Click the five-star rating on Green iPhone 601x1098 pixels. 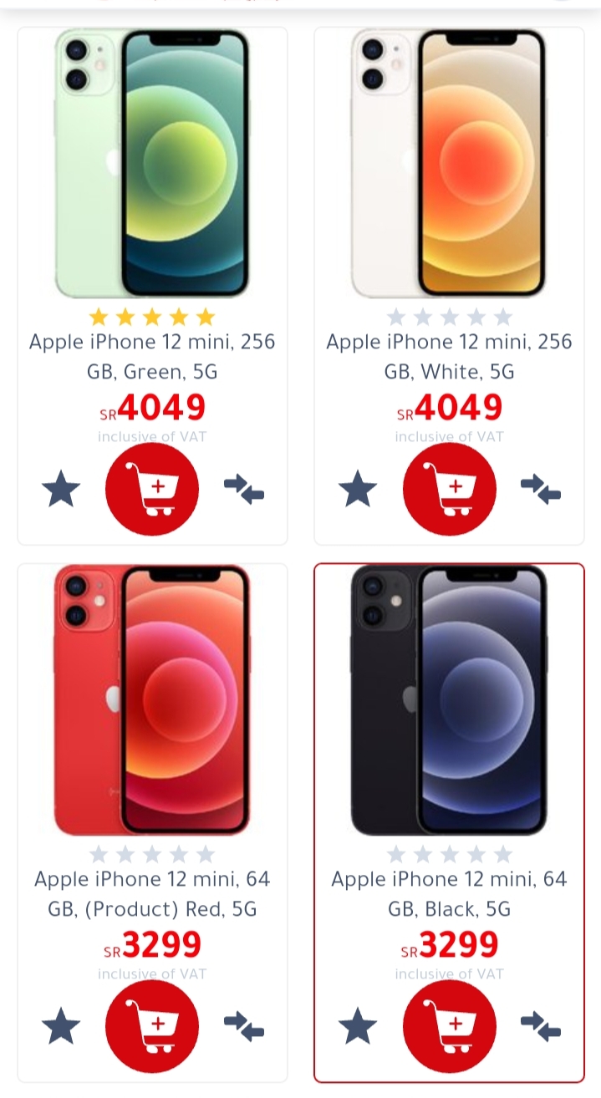pos(152,317)
